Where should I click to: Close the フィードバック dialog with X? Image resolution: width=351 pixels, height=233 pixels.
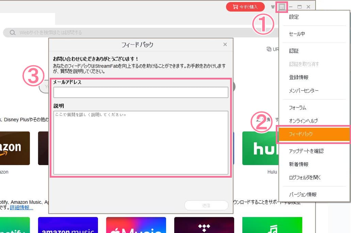[225, 44]
